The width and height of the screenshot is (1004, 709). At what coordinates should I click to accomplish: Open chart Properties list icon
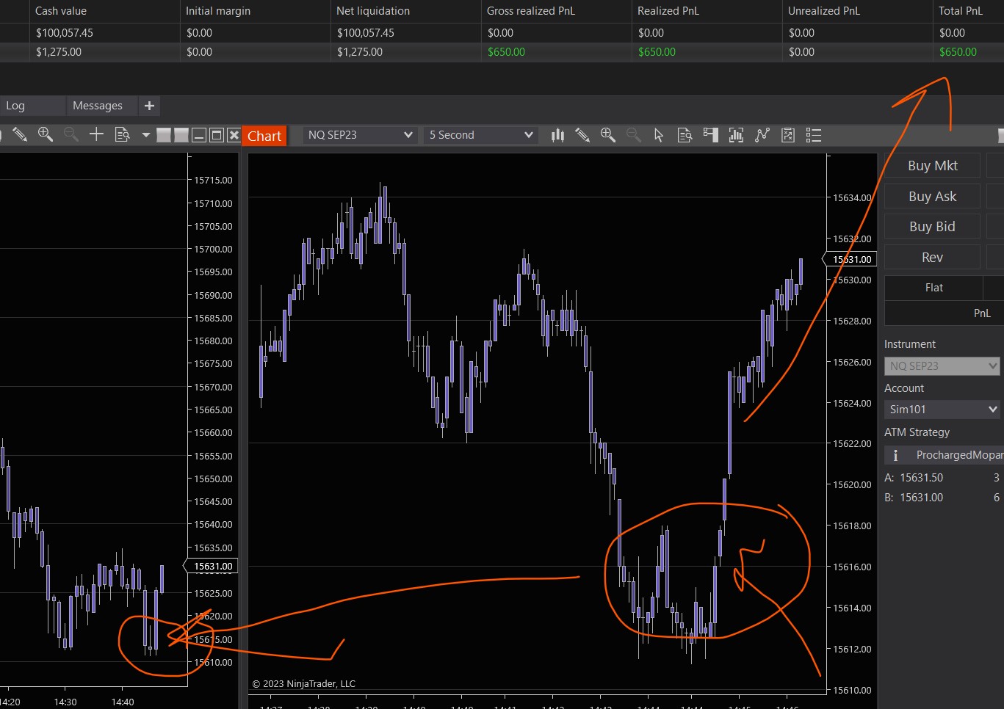click(x=813, y=135)
